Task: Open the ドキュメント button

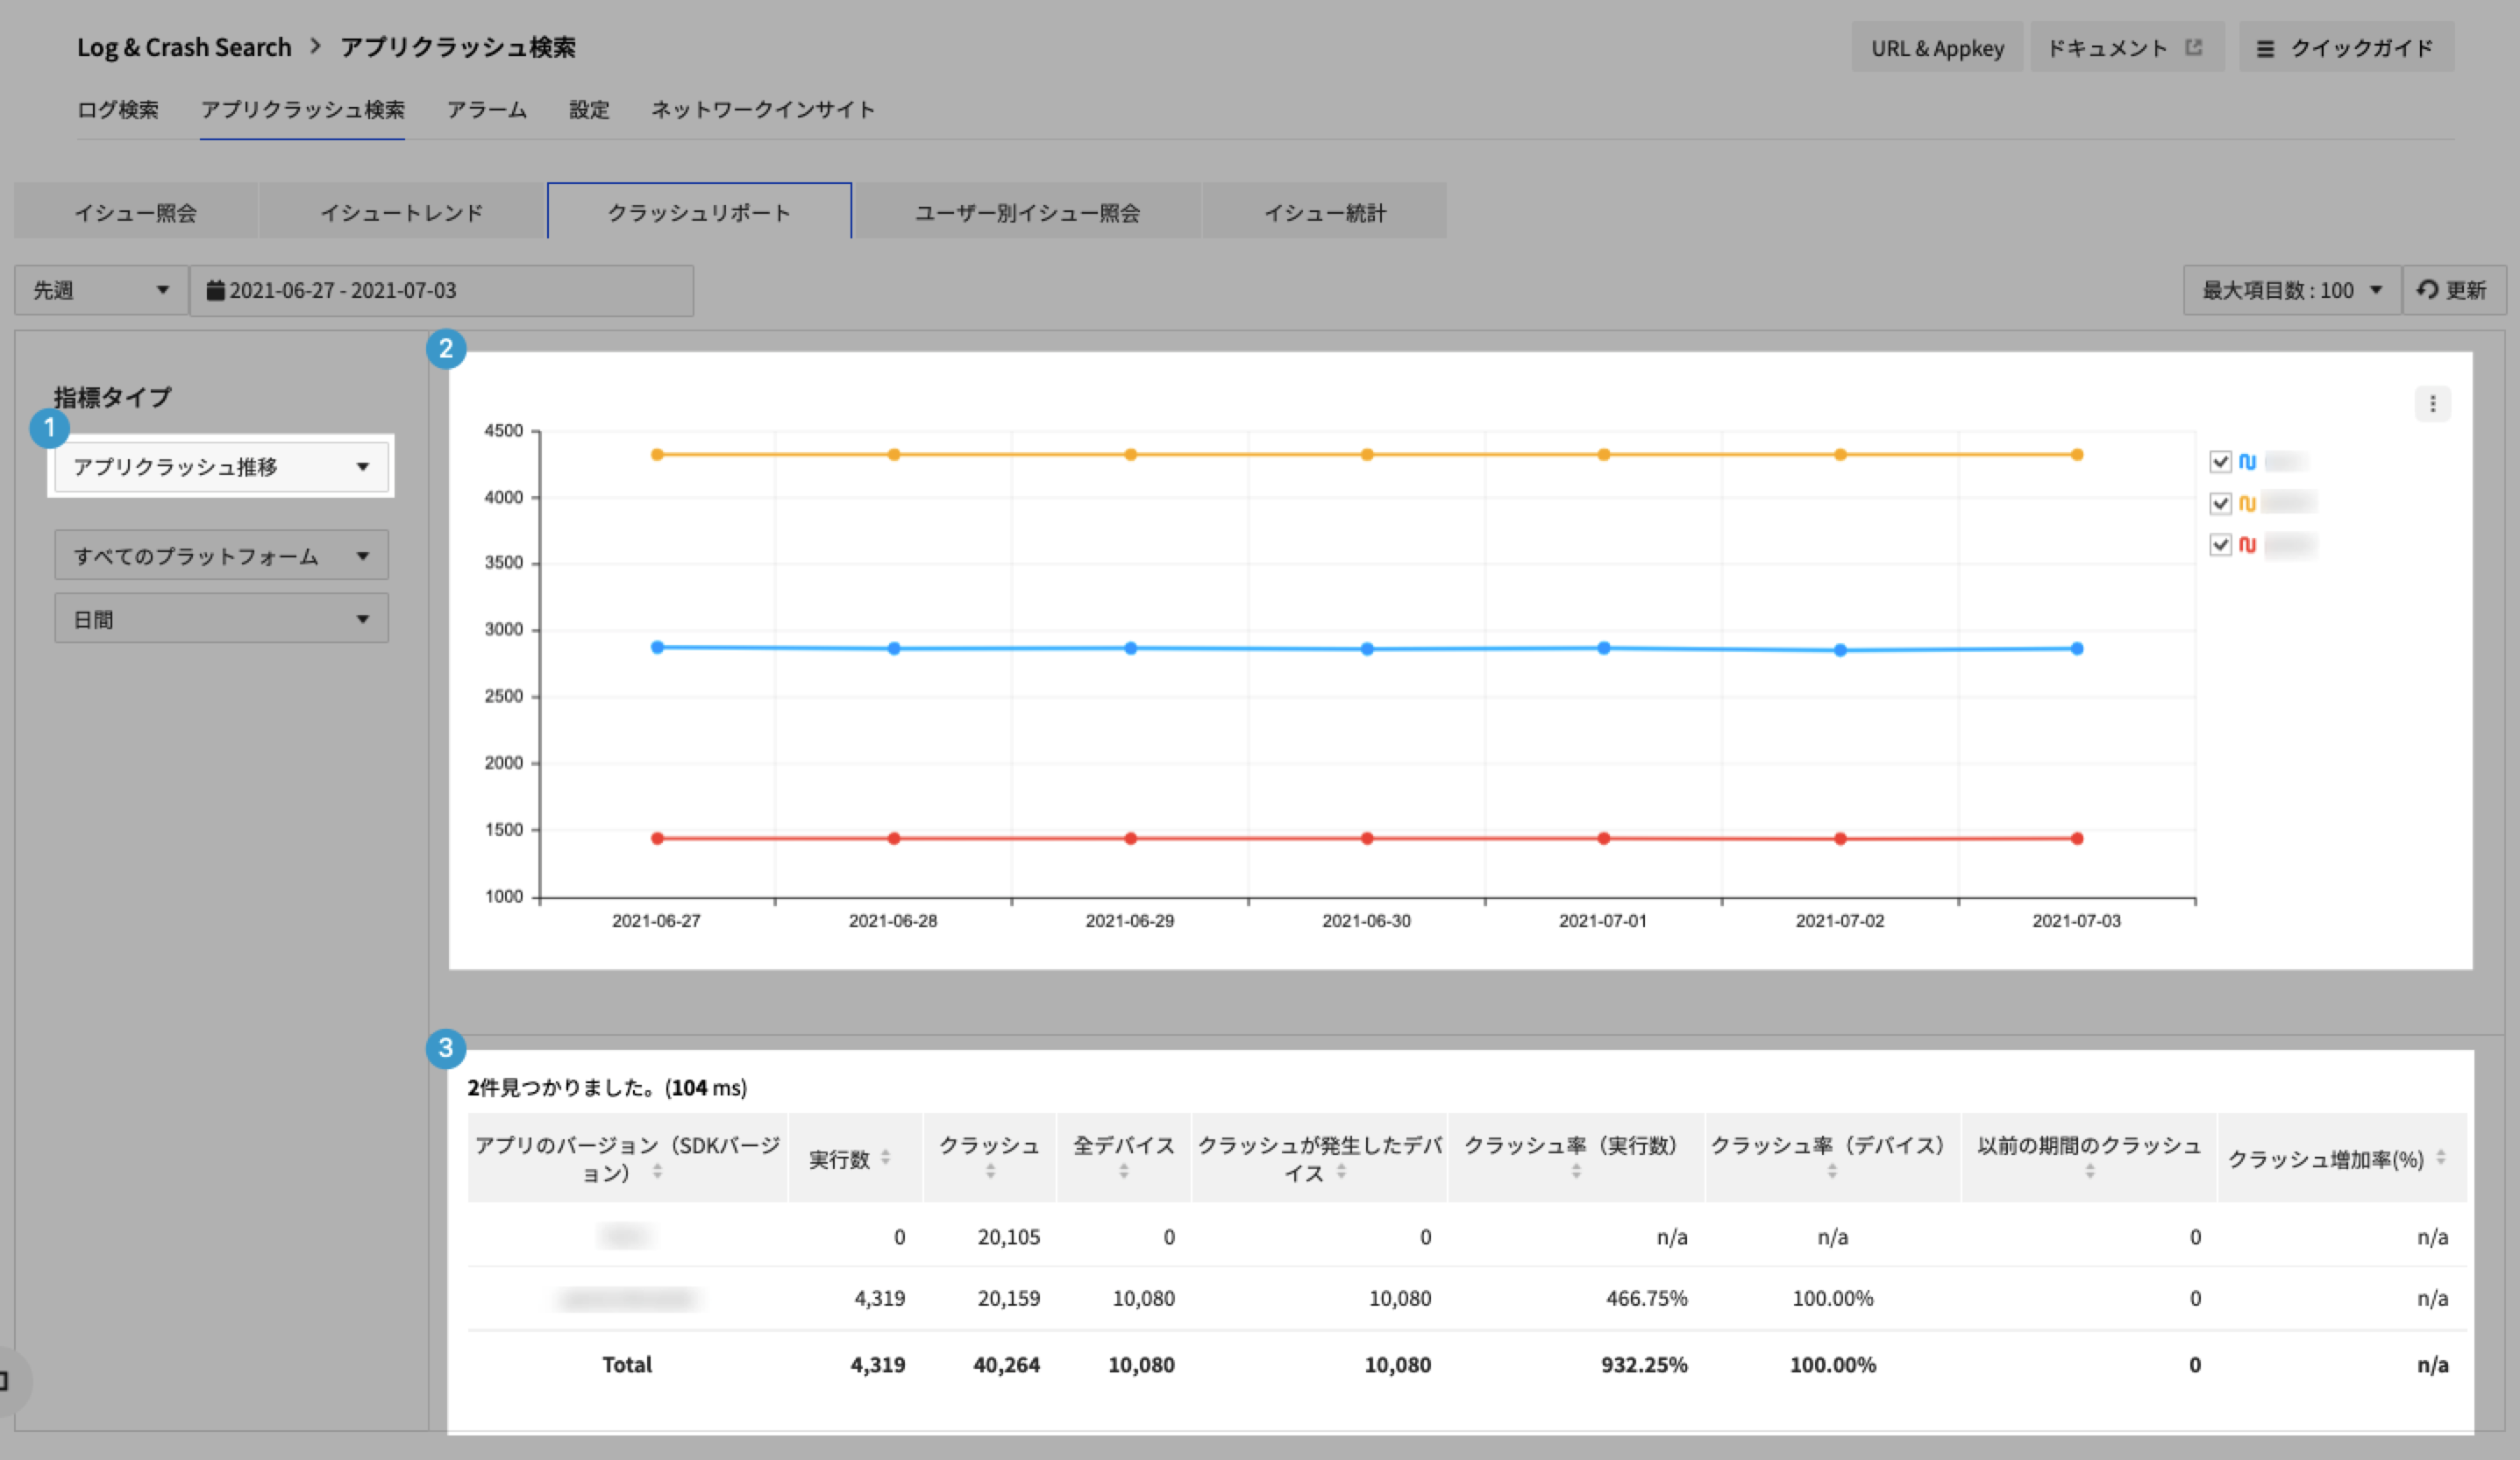Action: pyautogui.click(x=2127, y=47)
